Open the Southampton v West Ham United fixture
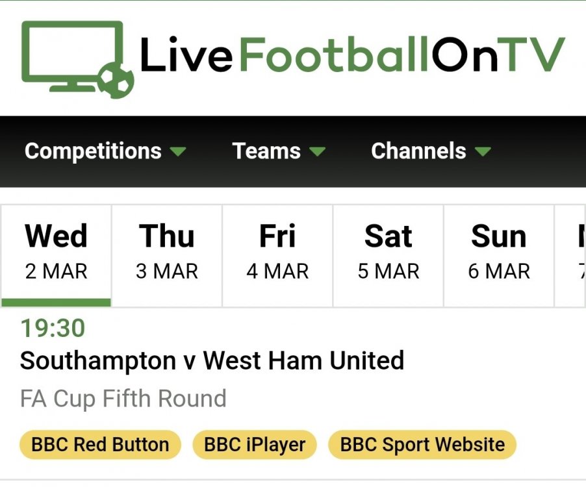586x487 pixels. click(212, 360)
